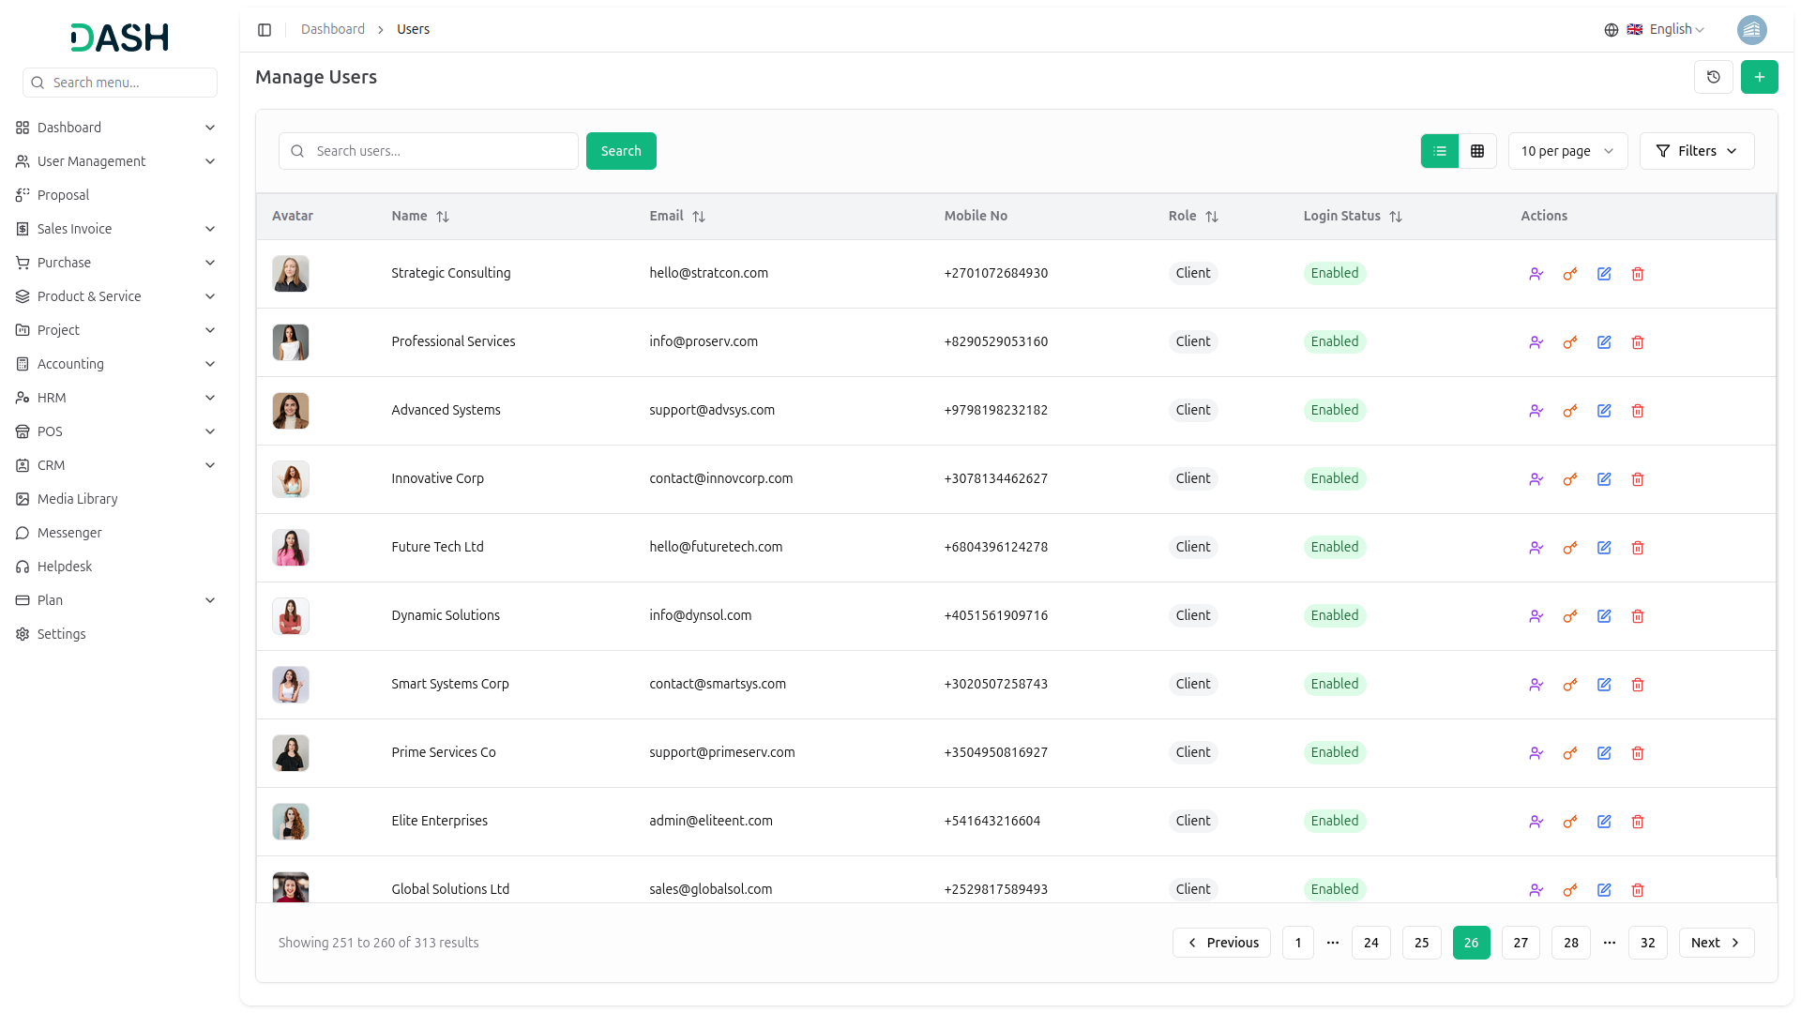Open the login history clock icon
The height and width of the screenshot is (1013, 1801).
1713,77
